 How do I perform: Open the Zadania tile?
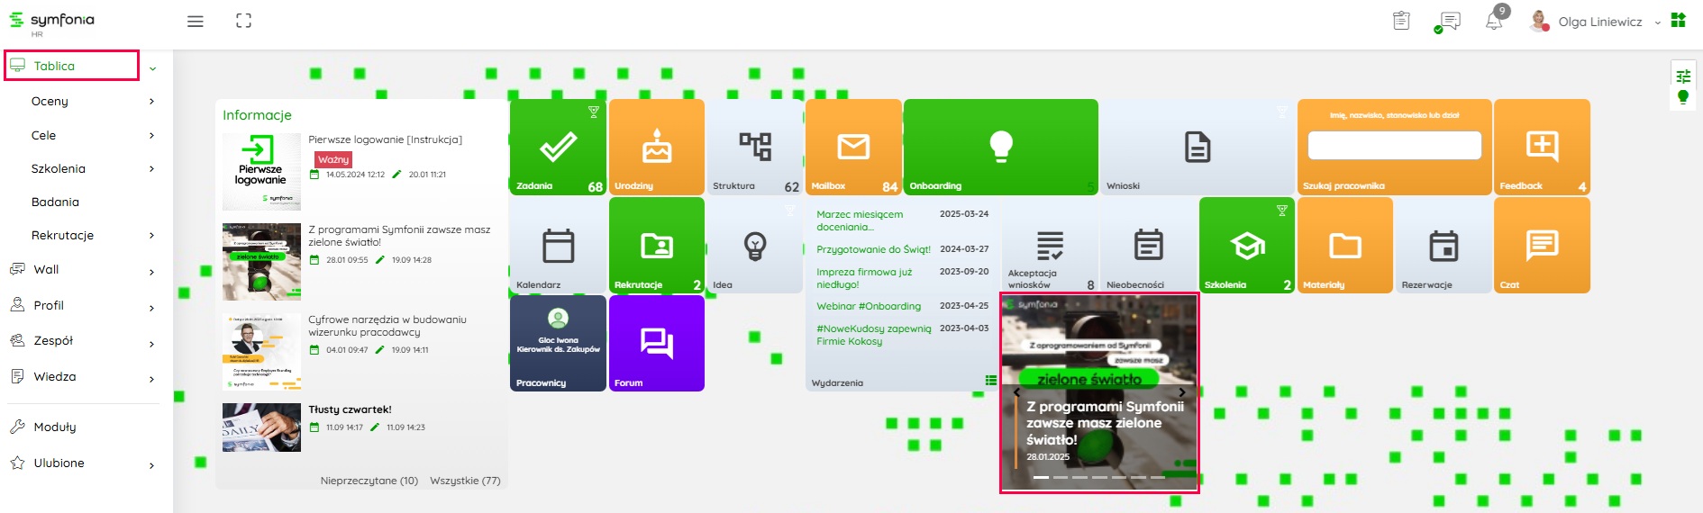[558, 147]
